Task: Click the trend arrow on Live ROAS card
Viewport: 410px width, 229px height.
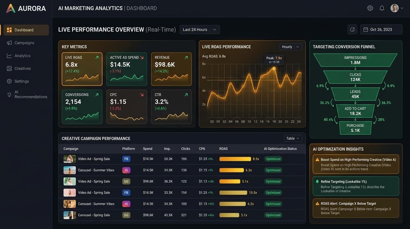Action: [x=97, y=58]
